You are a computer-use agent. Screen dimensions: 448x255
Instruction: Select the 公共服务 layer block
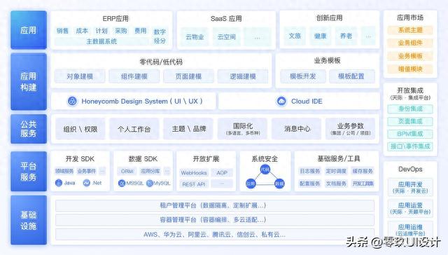pos(29,129)
